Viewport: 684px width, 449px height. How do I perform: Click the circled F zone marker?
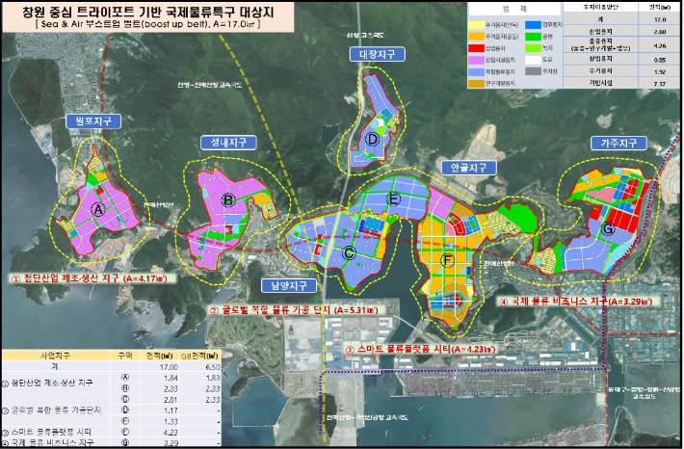tap(446, 260)
